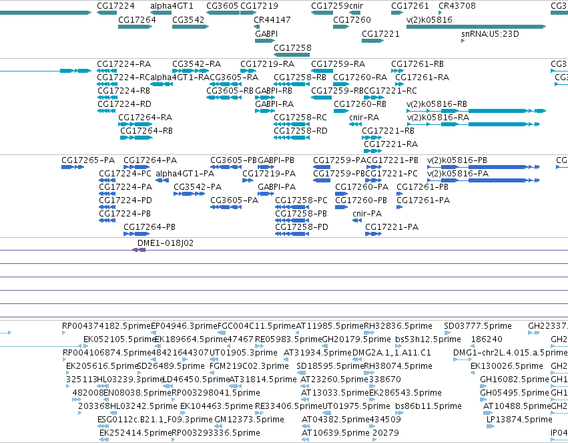Select transcript CG17261-RB
The height and width of the screenshot is (443, 568).
(397, 71)
